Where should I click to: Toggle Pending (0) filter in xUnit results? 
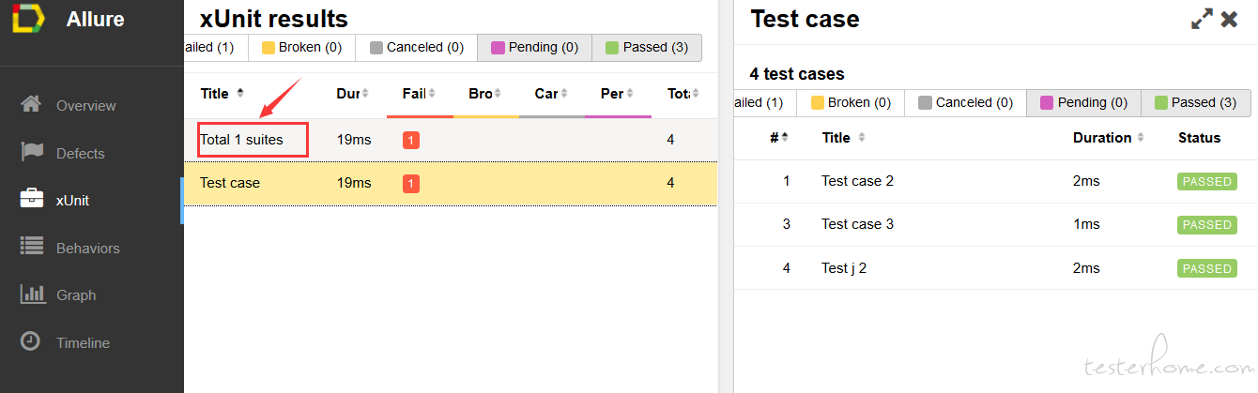click(535, 48)
